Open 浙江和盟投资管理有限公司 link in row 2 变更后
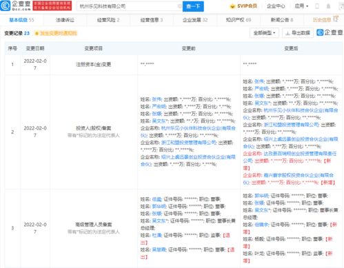 (x=292, y=125)
